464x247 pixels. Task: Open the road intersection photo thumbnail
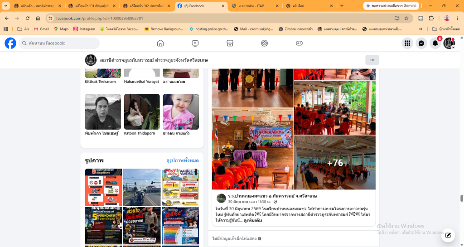[x=142, y=187]
